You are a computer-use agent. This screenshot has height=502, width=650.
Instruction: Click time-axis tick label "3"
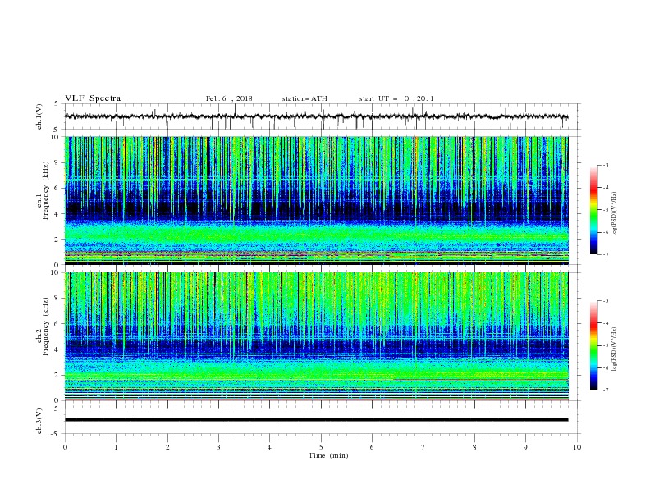[218, 447]
